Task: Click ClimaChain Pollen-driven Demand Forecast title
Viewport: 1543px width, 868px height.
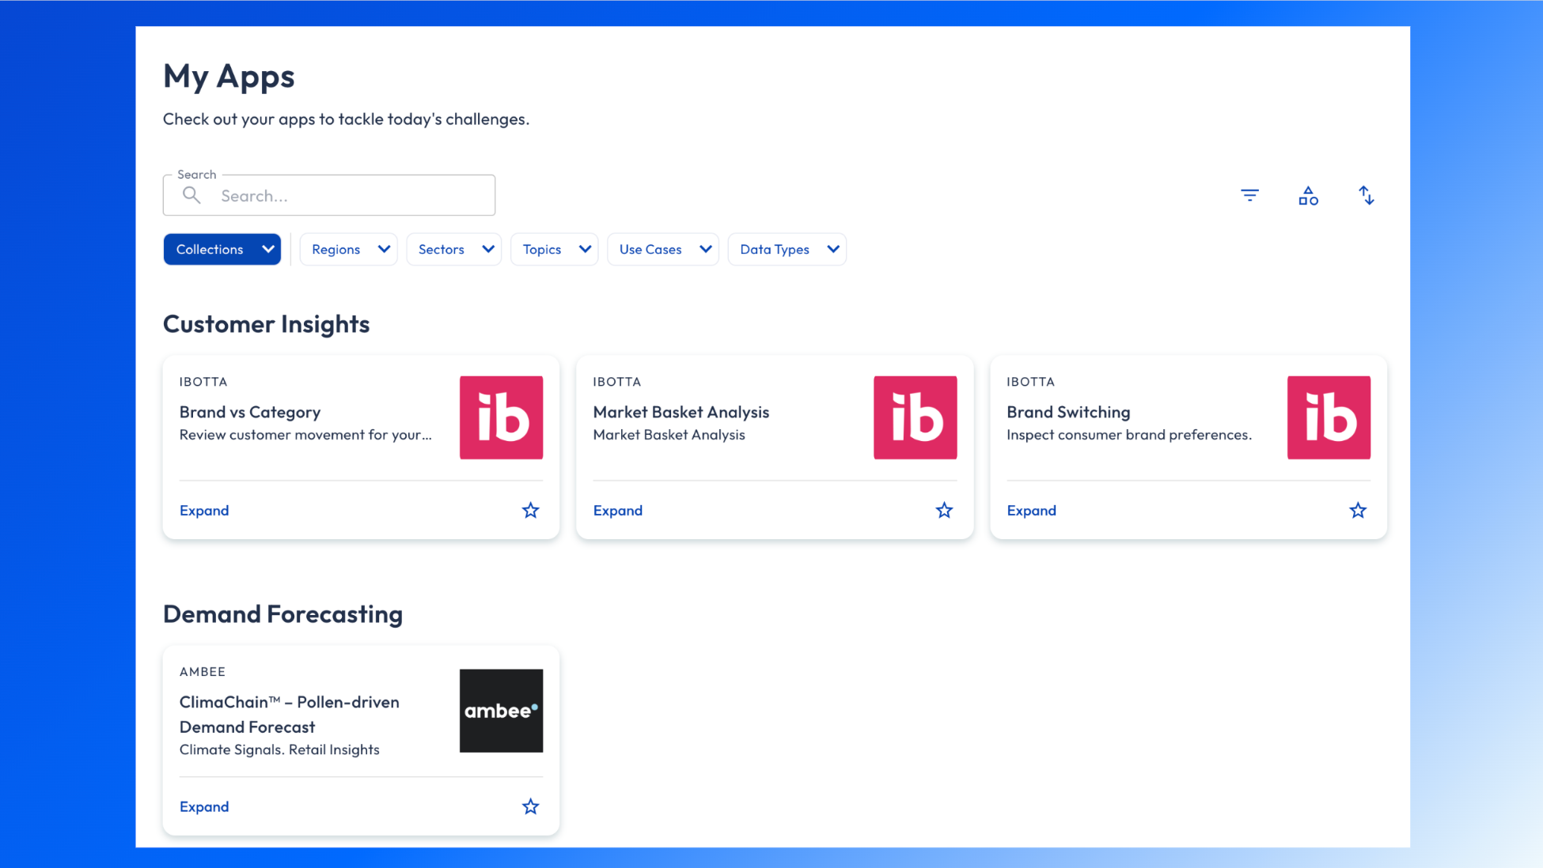Action: click(x=290, y=715)
